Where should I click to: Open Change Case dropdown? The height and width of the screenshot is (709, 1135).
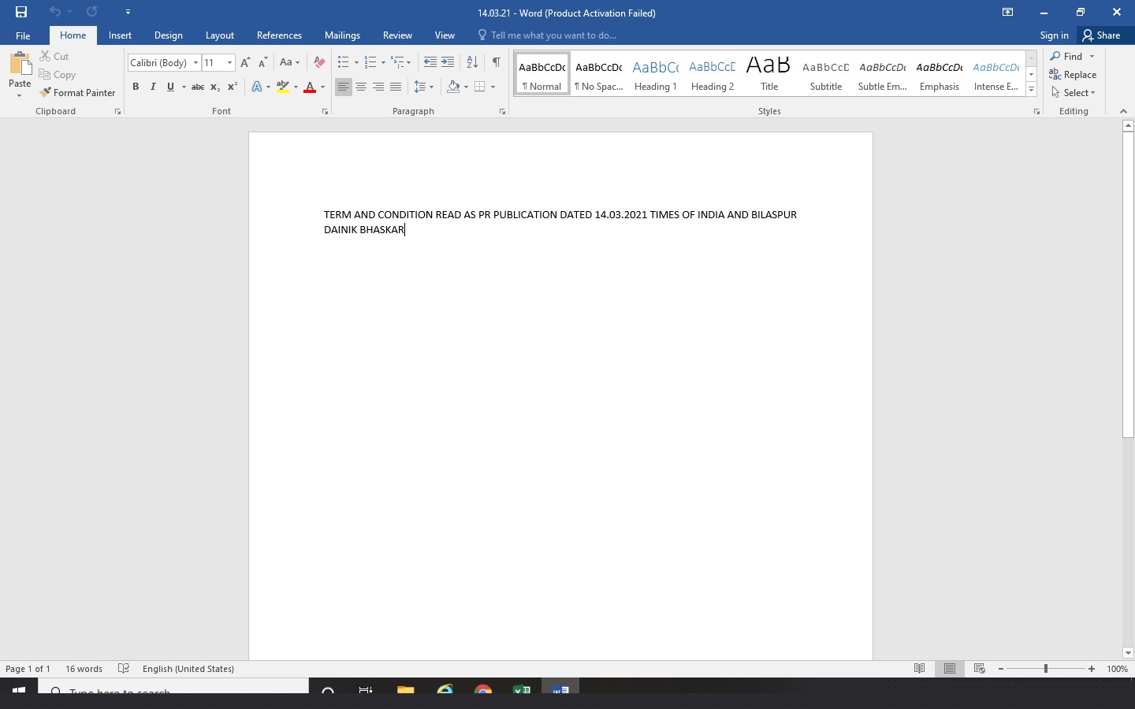289,62
